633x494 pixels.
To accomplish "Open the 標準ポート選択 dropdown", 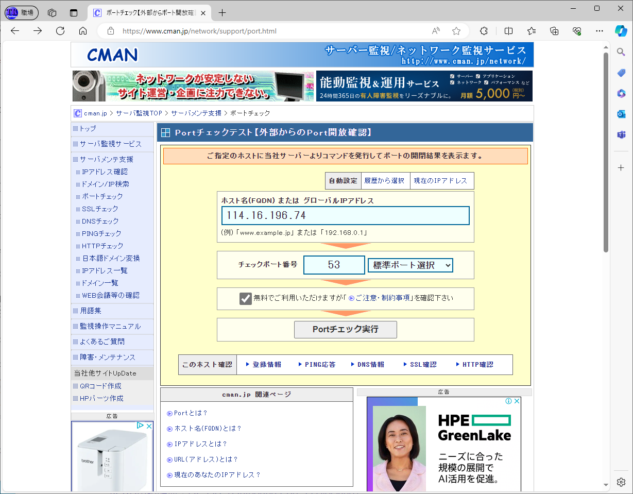I will tap(410, 265).
